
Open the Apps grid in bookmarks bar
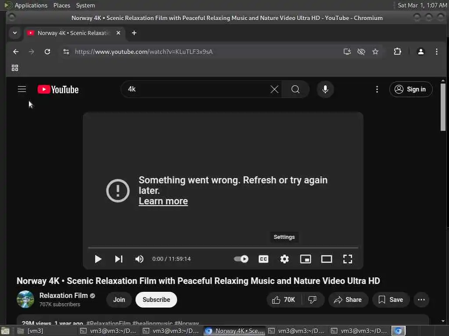coord(15,68)
